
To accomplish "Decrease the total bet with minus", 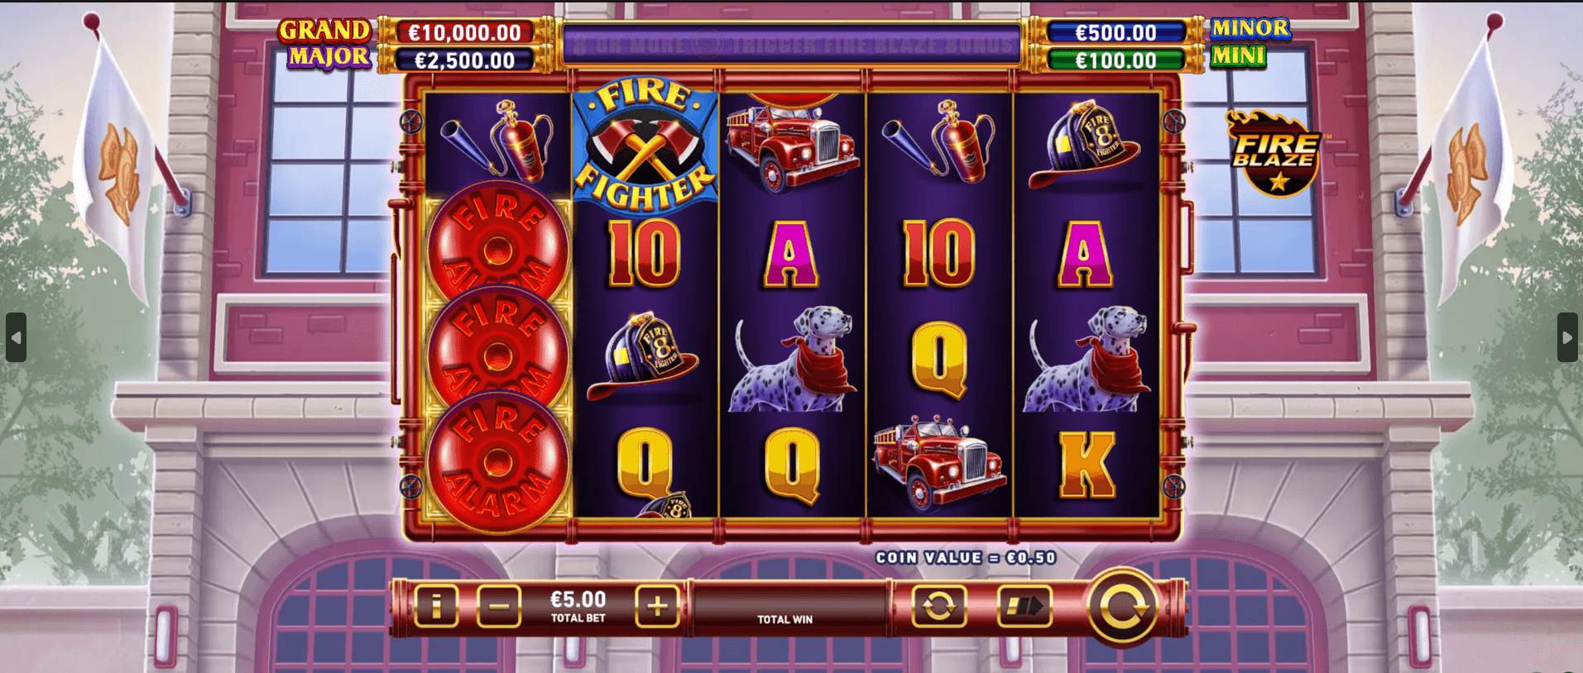I will [499, 606].
